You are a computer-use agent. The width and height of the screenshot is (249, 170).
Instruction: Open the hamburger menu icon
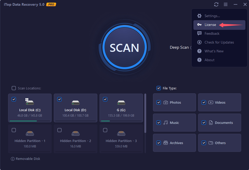tap(226, 4)
